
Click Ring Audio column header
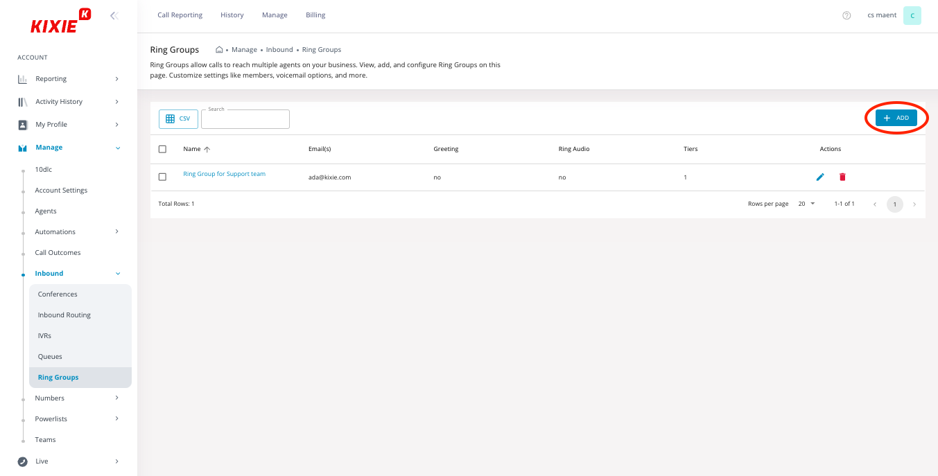pos(574,149)
